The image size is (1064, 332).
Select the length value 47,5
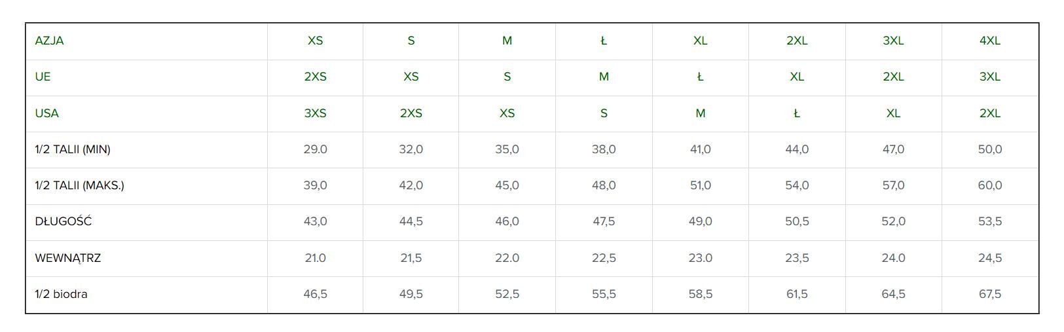(604, 221)
